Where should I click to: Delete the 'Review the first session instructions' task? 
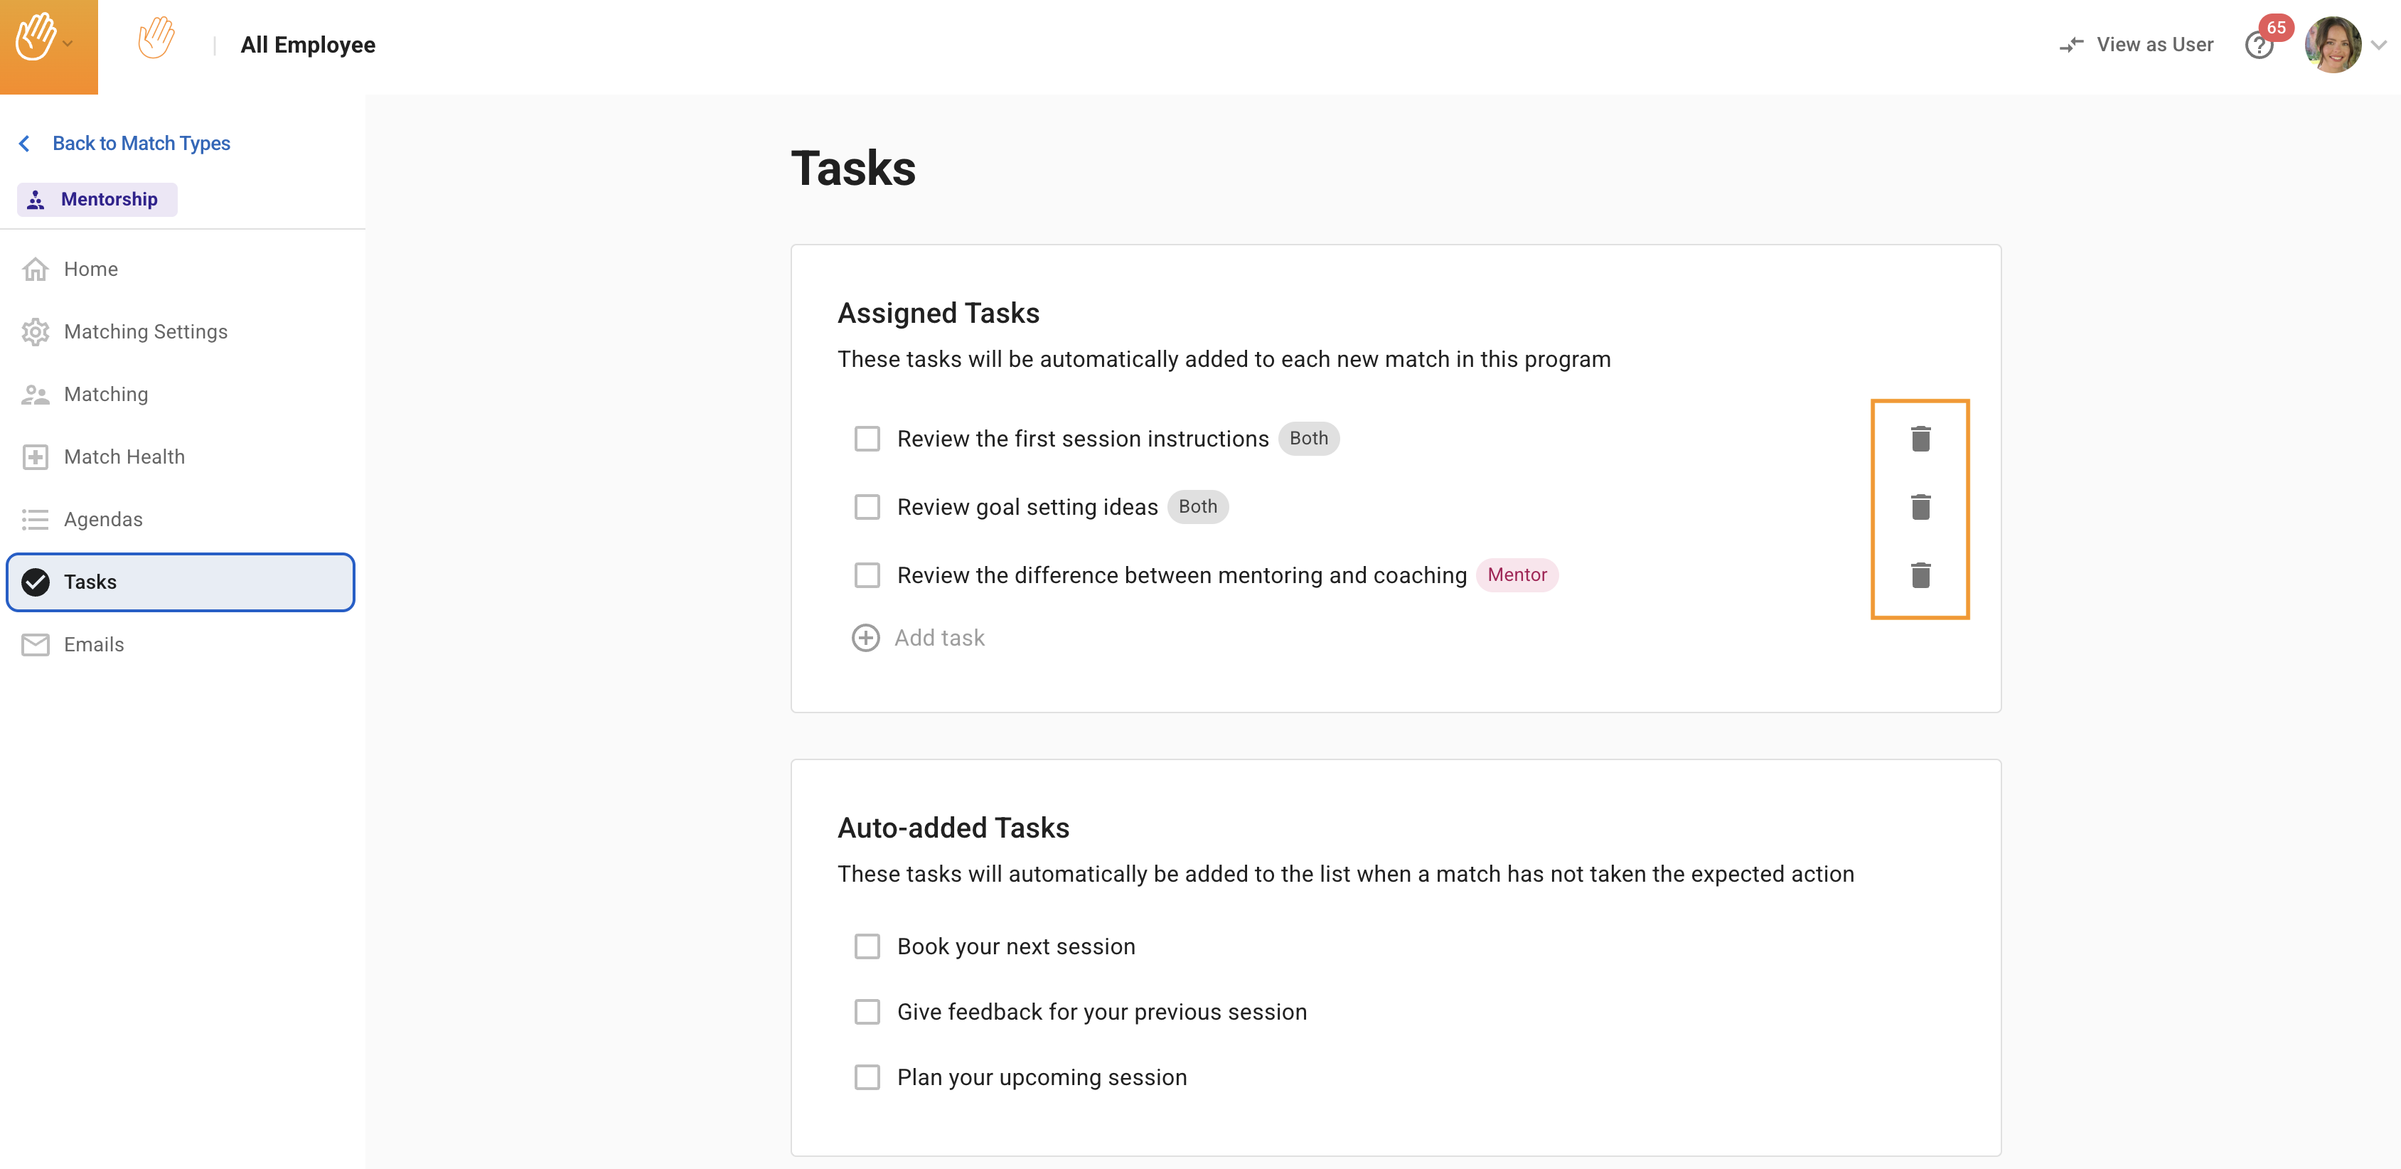pos(1920,439)
